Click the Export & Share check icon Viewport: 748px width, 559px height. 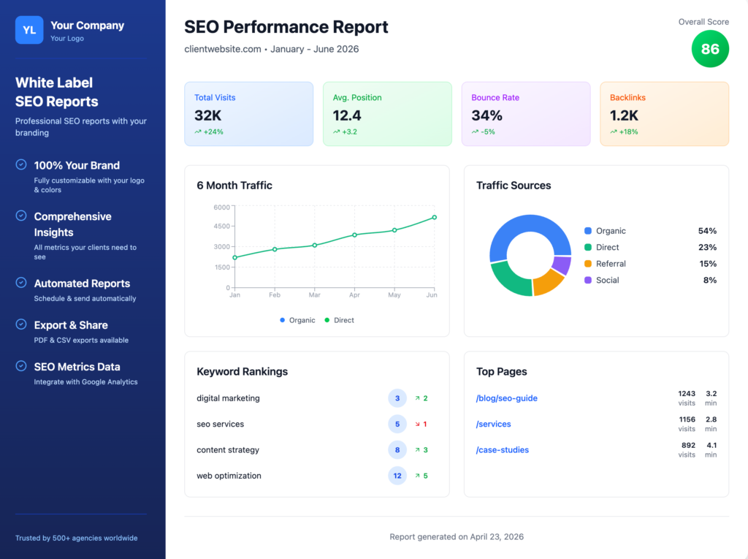pyautogui.click(x=22, y=325)
